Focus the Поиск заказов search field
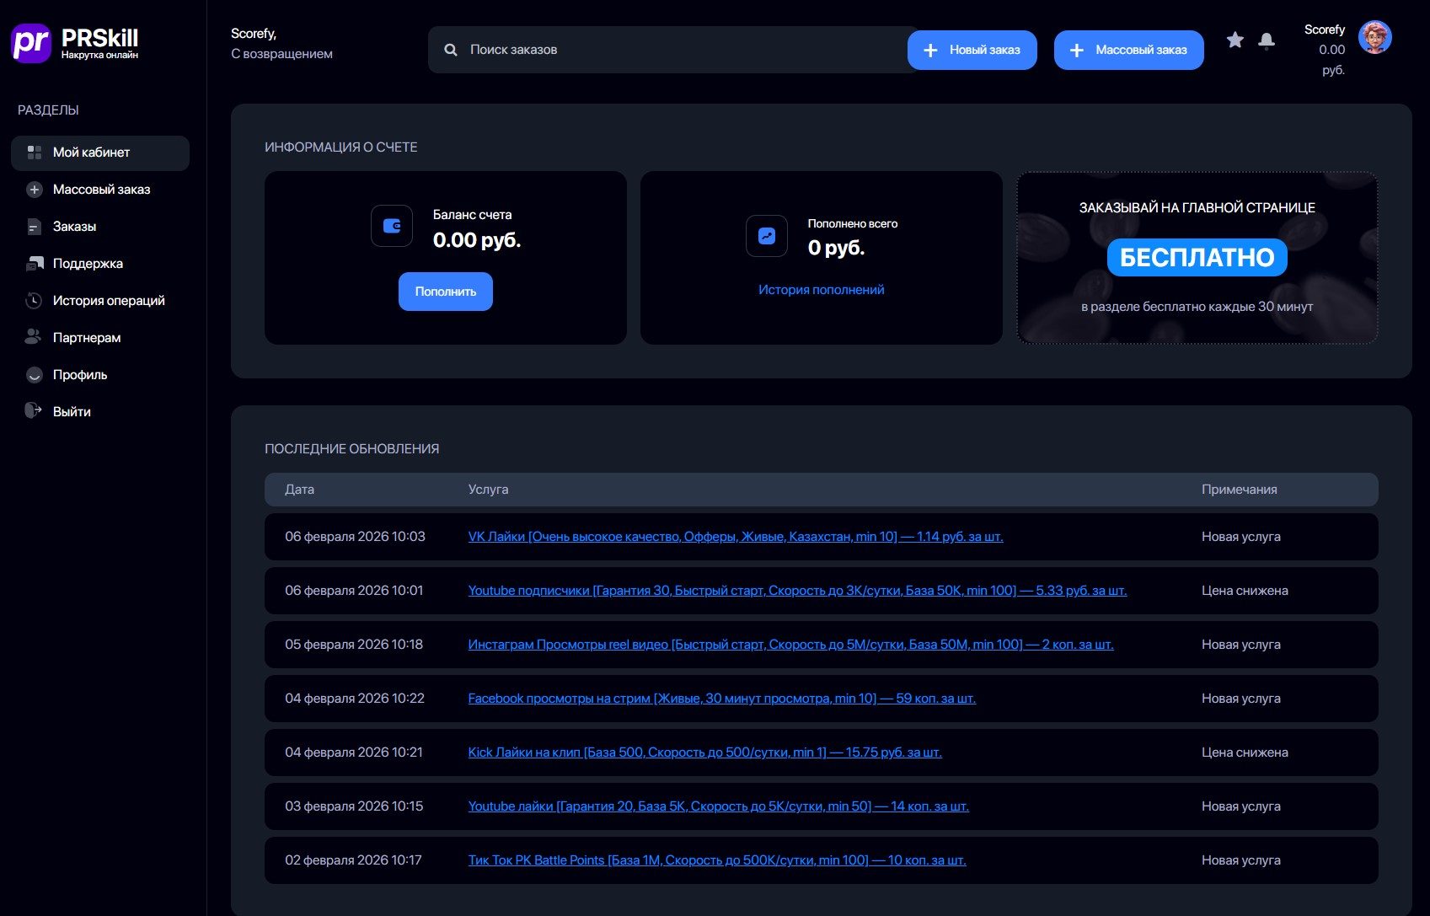This screenshot has height=916, width=1430. 674,50
